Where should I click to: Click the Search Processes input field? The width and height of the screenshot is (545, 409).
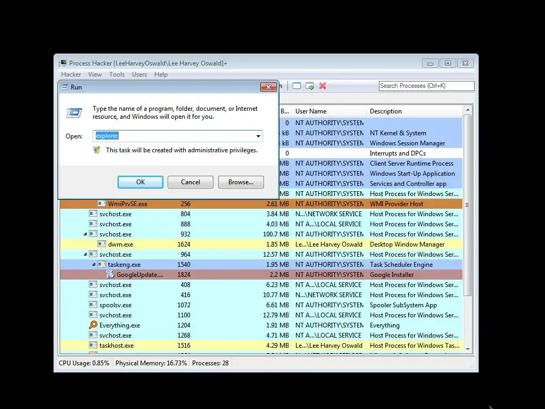(x=426, y=86)
